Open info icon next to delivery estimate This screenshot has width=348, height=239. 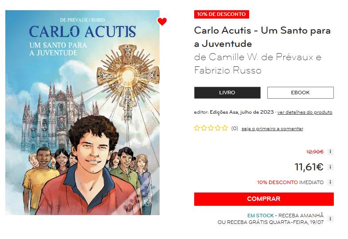330,219
